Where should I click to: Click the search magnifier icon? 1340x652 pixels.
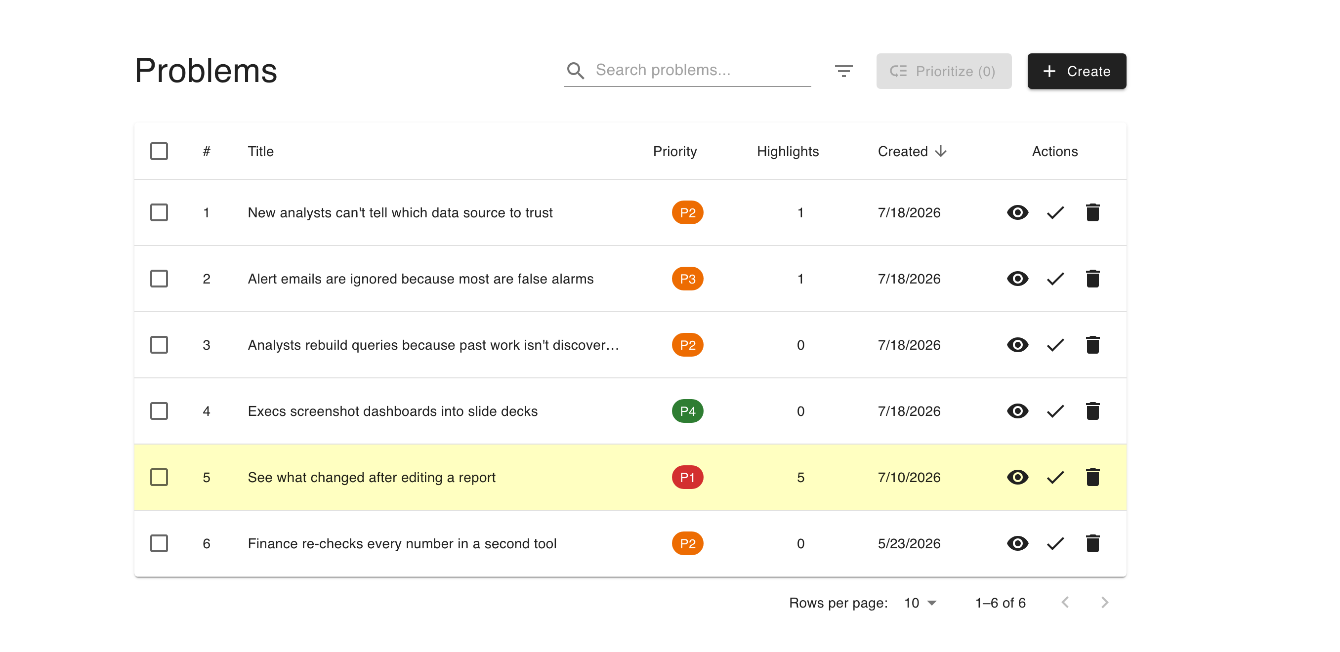point(575,70)
